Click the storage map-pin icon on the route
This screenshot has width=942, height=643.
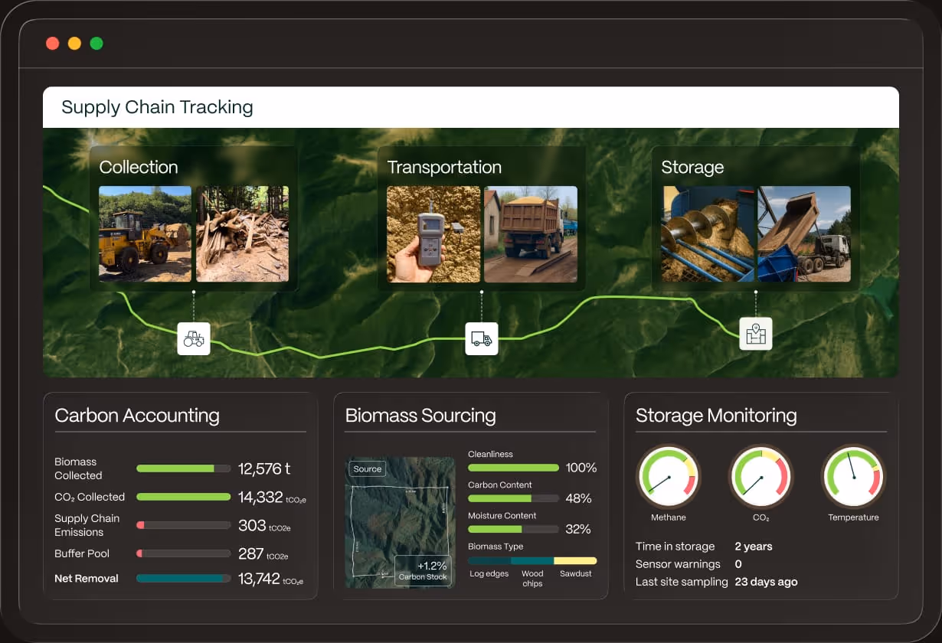(x=756, y=334)
